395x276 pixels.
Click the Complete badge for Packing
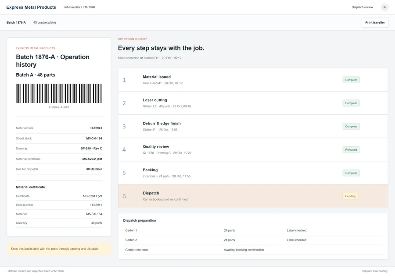tap(351, 173)
